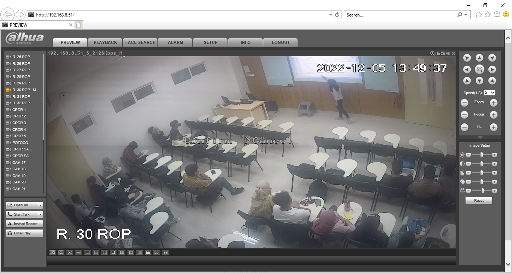Toggle the CAM 17 channel
The width and height of the screenshot is (512, 273).
[16, 163]
